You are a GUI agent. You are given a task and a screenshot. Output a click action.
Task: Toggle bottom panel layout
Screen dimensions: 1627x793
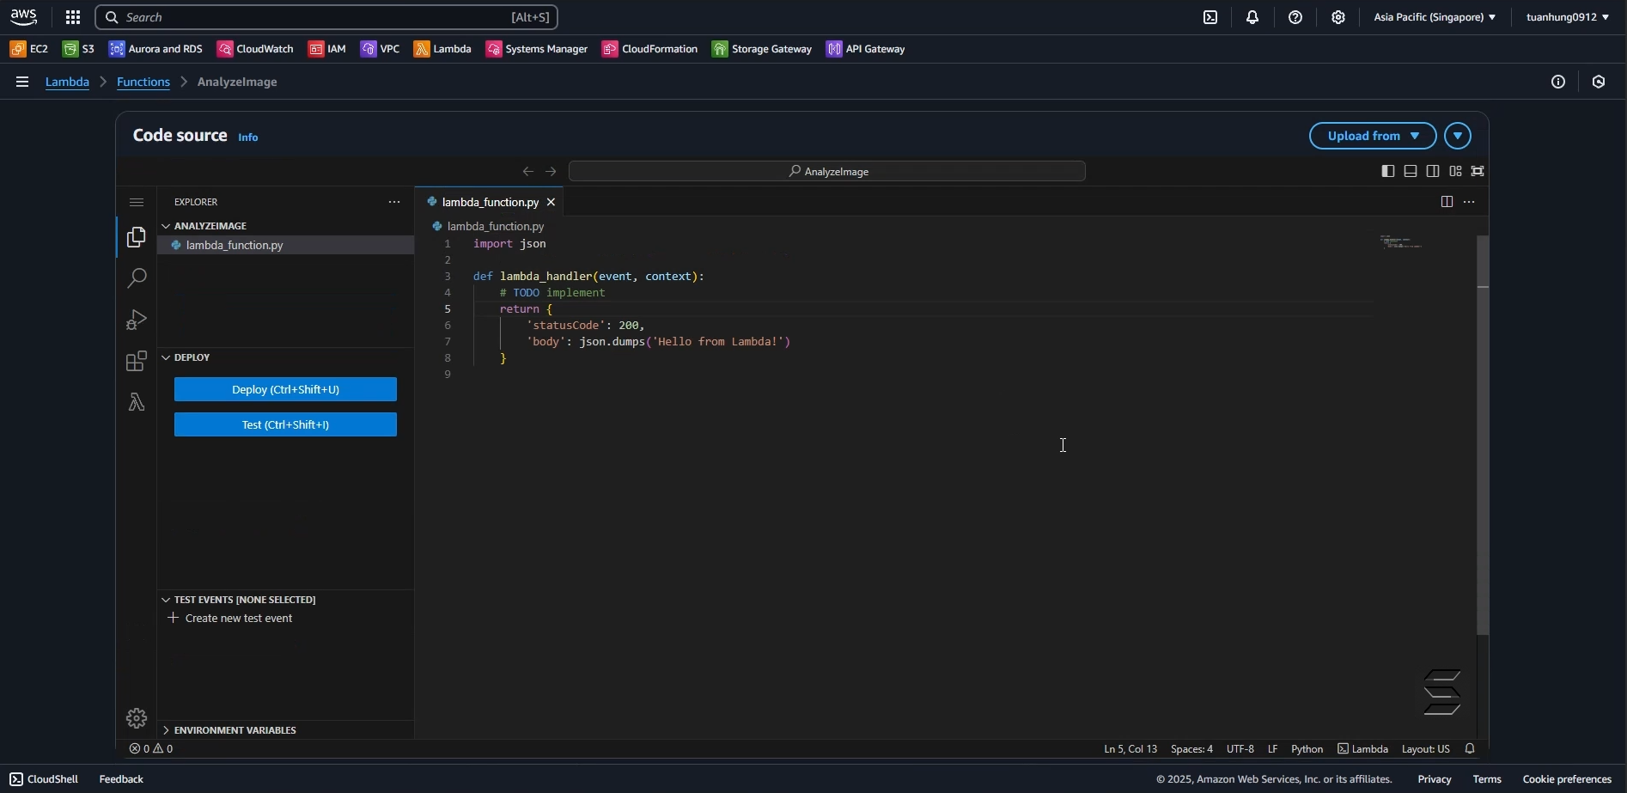click(x=1411, y=171)
